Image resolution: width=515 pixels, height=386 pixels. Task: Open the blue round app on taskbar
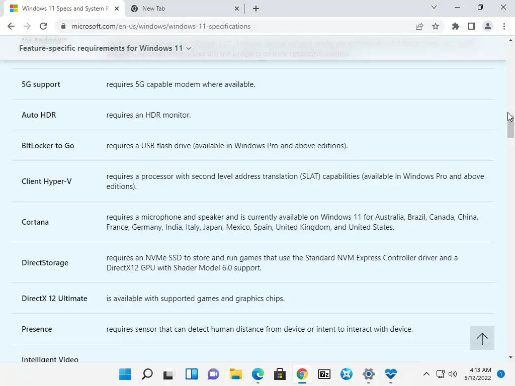346,374
